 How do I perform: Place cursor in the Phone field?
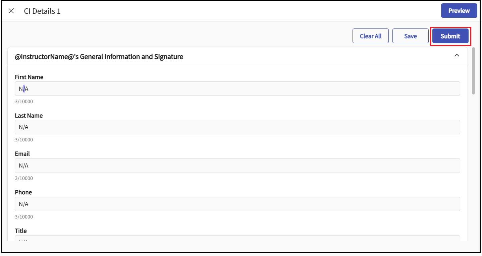237,204
